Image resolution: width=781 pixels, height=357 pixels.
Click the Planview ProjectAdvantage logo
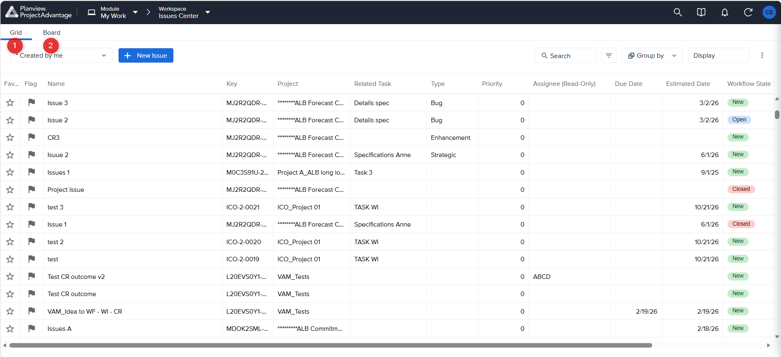click(x=39, y=12)
